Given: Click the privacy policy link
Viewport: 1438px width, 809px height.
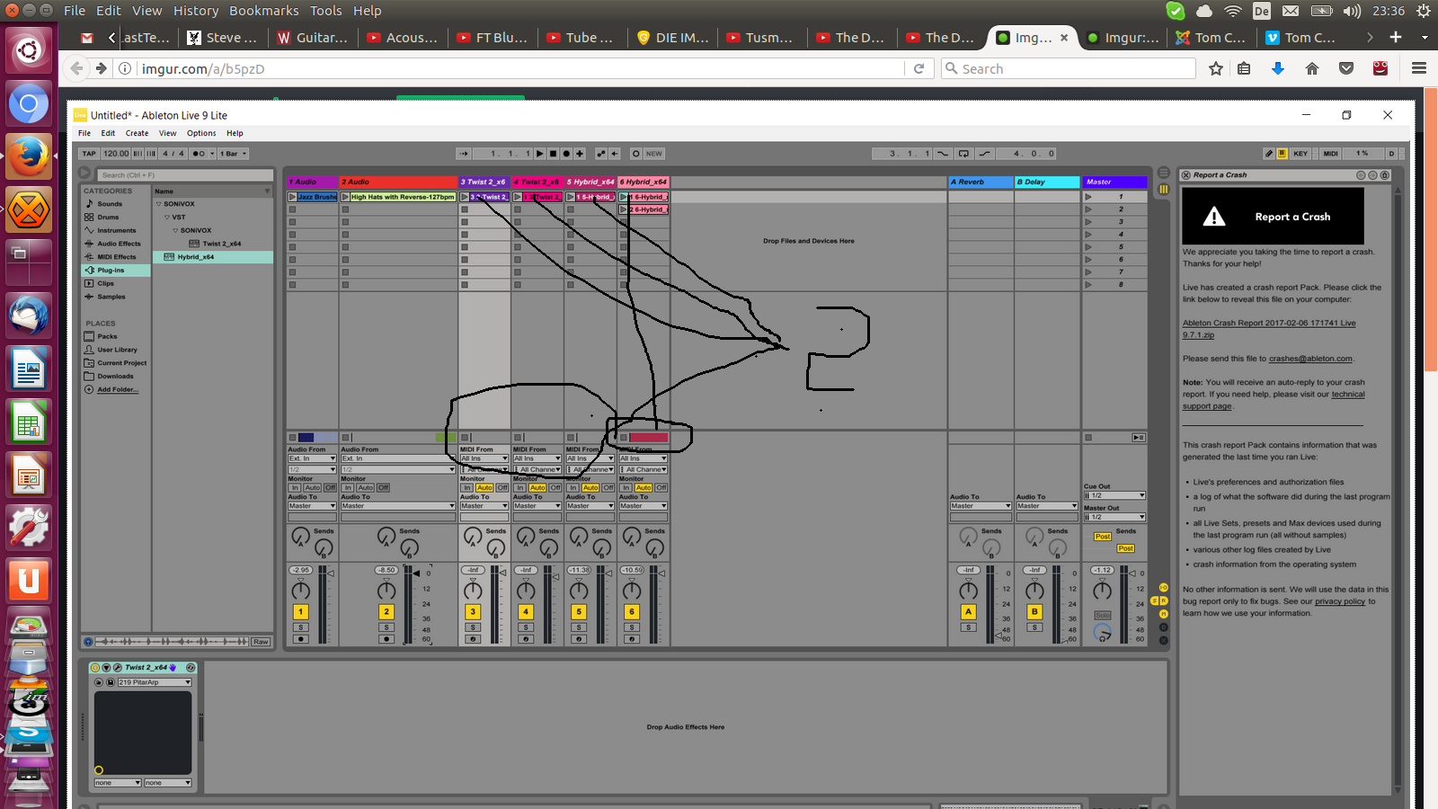Looking at the screenshot, I should (x=1339, y=601).
